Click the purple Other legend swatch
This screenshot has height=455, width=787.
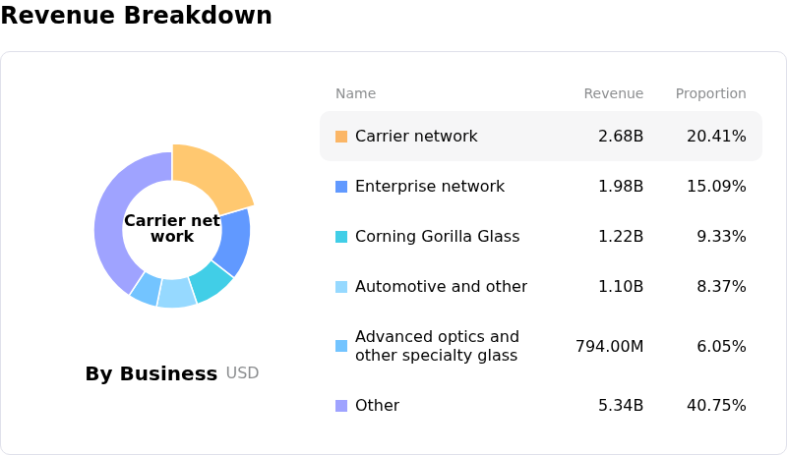tap(341, 406)
